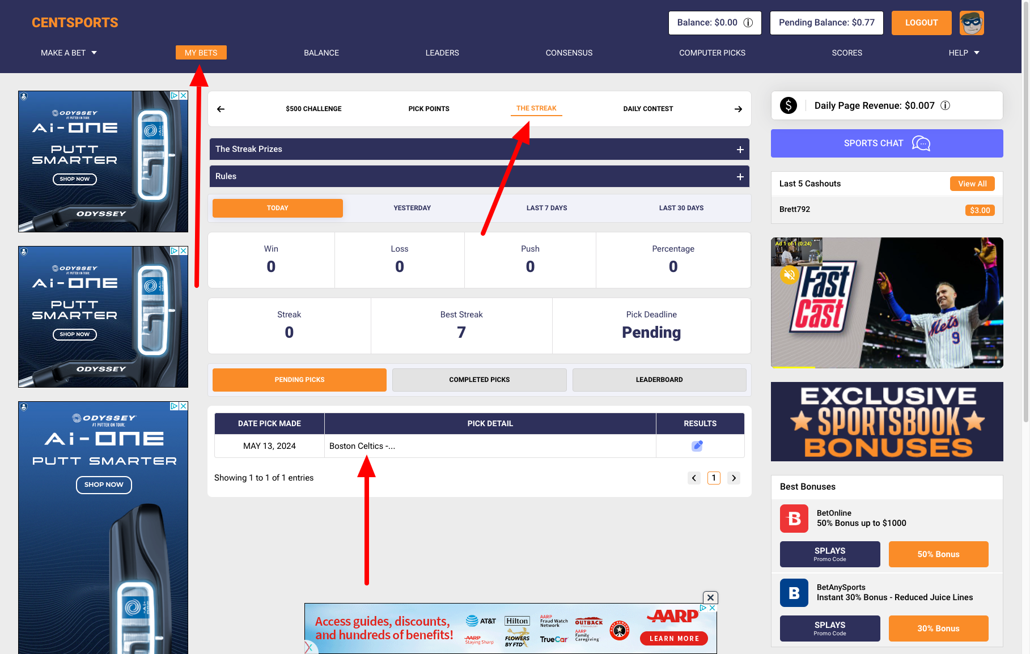This screenshot has width=1030, height=654.
Task: Click the left arrow in contest tabs
Action: (x=221, y=109)
